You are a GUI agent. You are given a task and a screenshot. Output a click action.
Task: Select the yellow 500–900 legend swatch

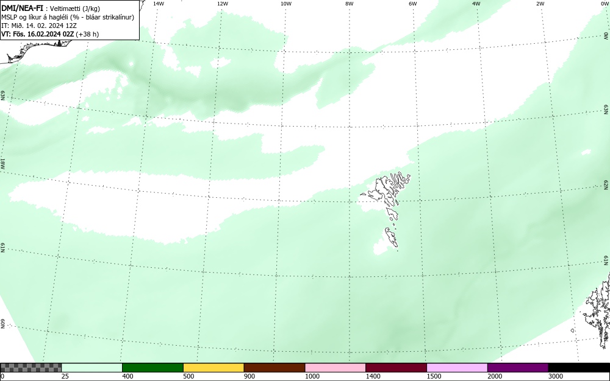click(213, 368)
